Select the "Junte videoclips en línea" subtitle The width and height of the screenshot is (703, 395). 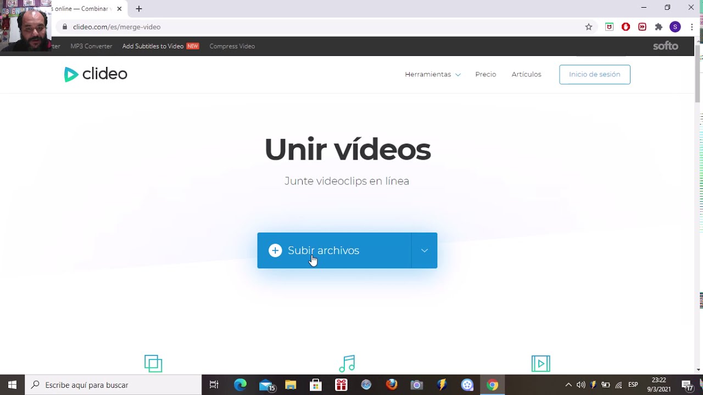coord(347,181)
